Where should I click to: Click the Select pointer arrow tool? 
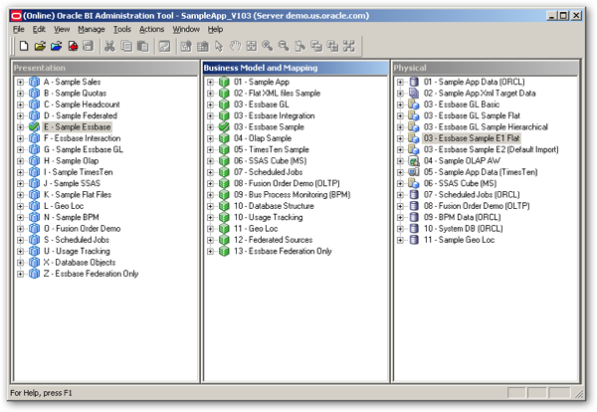coord(219,46)
